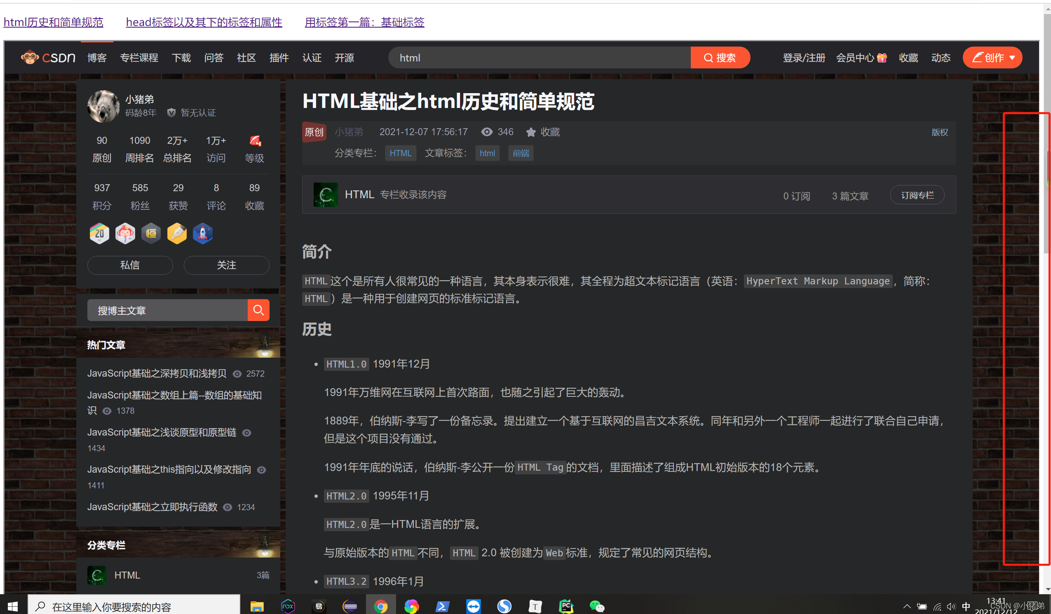Click the 版权 link

click(x=940, y=132)
